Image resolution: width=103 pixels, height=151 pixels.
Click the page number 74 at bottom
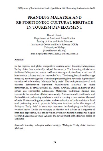54,142
